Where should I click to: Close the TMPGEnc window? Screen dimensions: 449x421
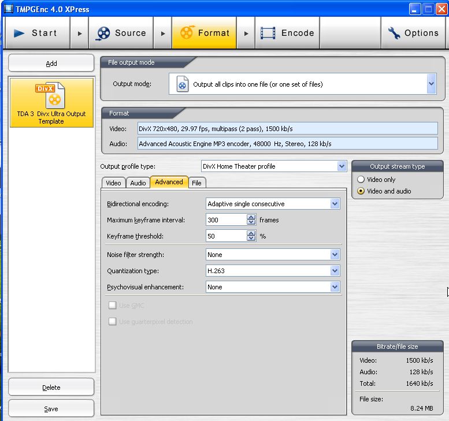click(441, 9)
